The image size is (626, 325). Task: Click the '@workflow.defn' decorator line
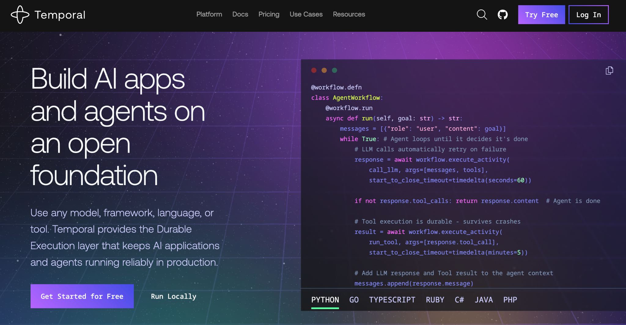[x=336, y=87]
